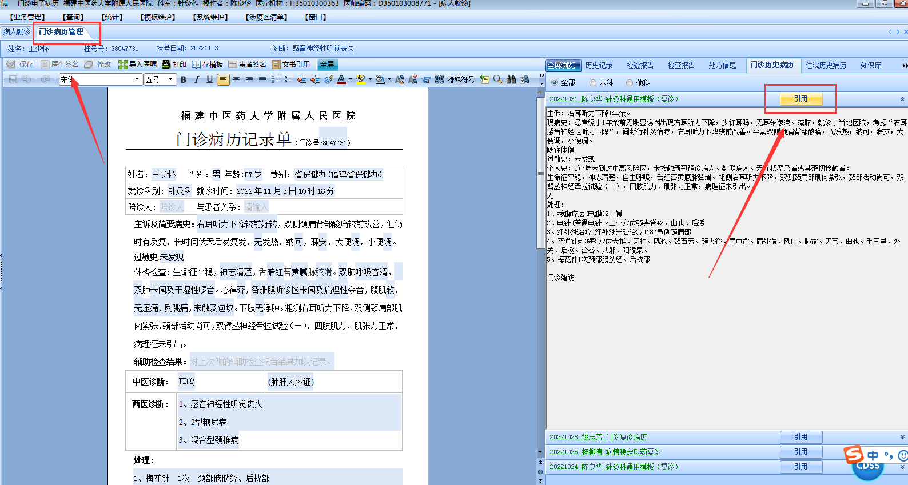Image resolution: width=908 pixels, height=485 pixels.
Task: Save the record with the 保存 button
Action: (x=20, y=65)
